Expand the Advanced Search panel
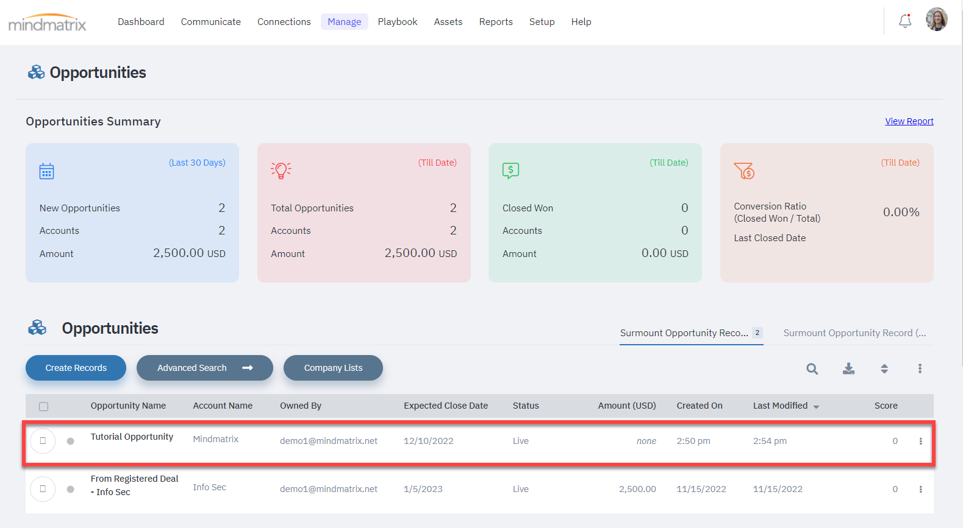The width and height of the screenshot is (963, 528). 204,368
